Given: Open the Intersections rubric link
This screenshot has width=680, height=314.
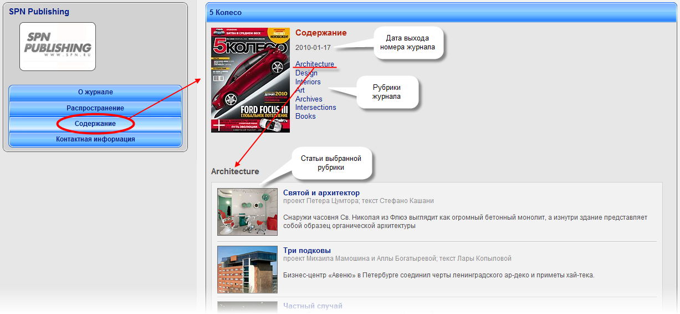Looking at the screenshot, I should 316,107.
